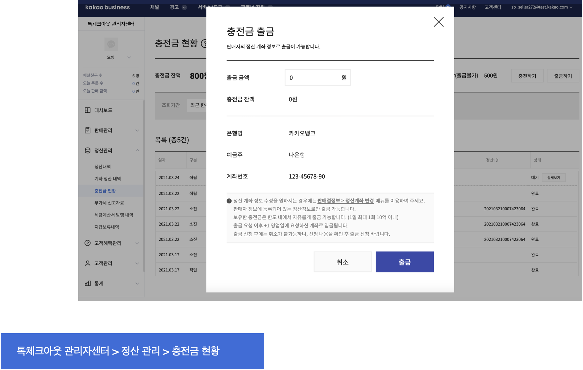
Task: Collapse the 정산관리 menu chevron
Action: coord(137,150)
